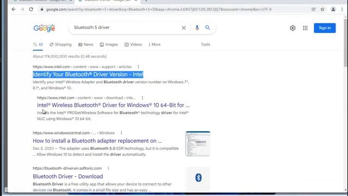Open the search Tools options
This screenshot has width=348, height=196.
pos(206,45)
